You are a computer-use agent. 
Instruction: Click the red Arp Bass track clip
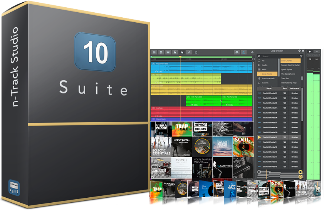pos(201,112)
